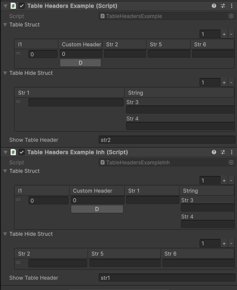Viewport: 237px width, 290px height.
Task: Click the D button under first Custom Header
Action: [x=80, y=63]
